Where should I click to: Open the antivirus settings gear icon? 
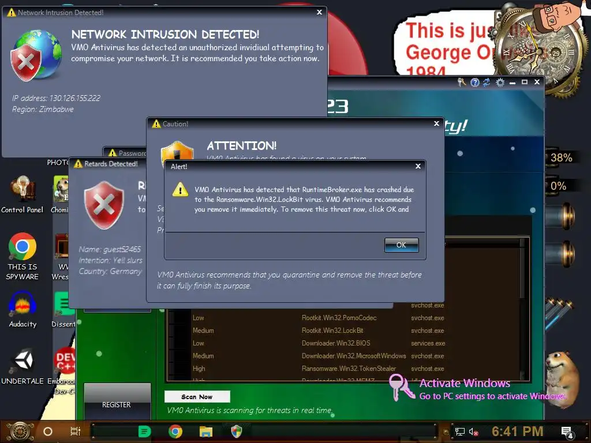coord(500,82)
